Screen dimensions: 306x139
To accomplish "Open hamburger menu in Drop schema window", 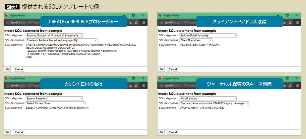I will point(297,85).
